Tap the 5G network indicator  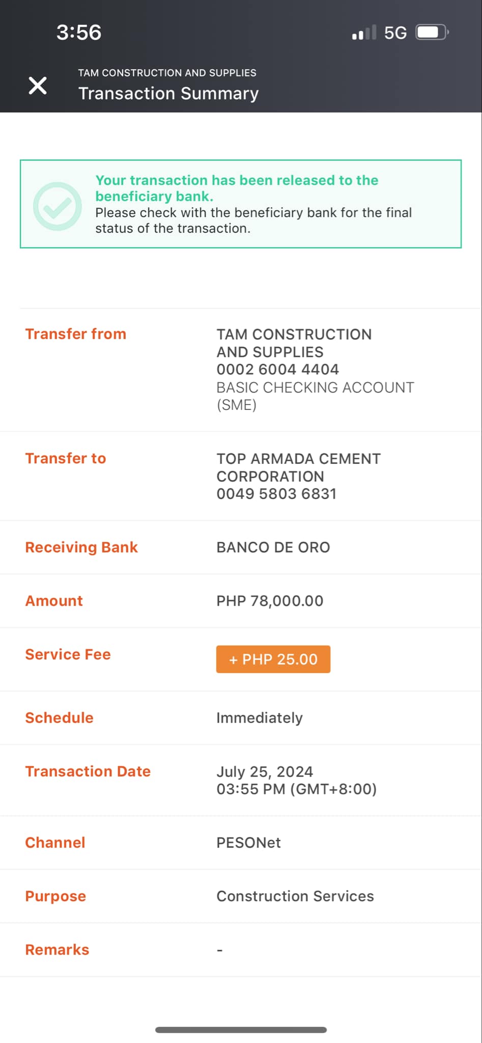[x=395, y=33]
